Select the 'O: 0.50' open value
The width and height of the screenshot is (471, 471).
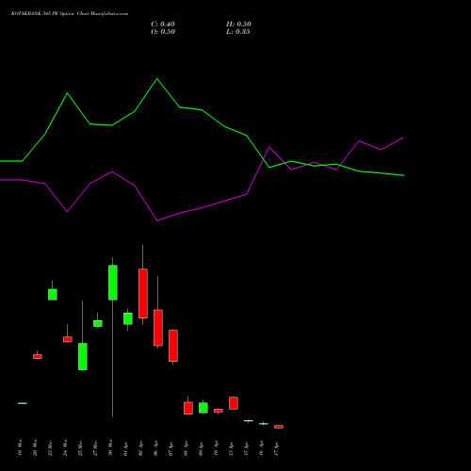[163, 32]
